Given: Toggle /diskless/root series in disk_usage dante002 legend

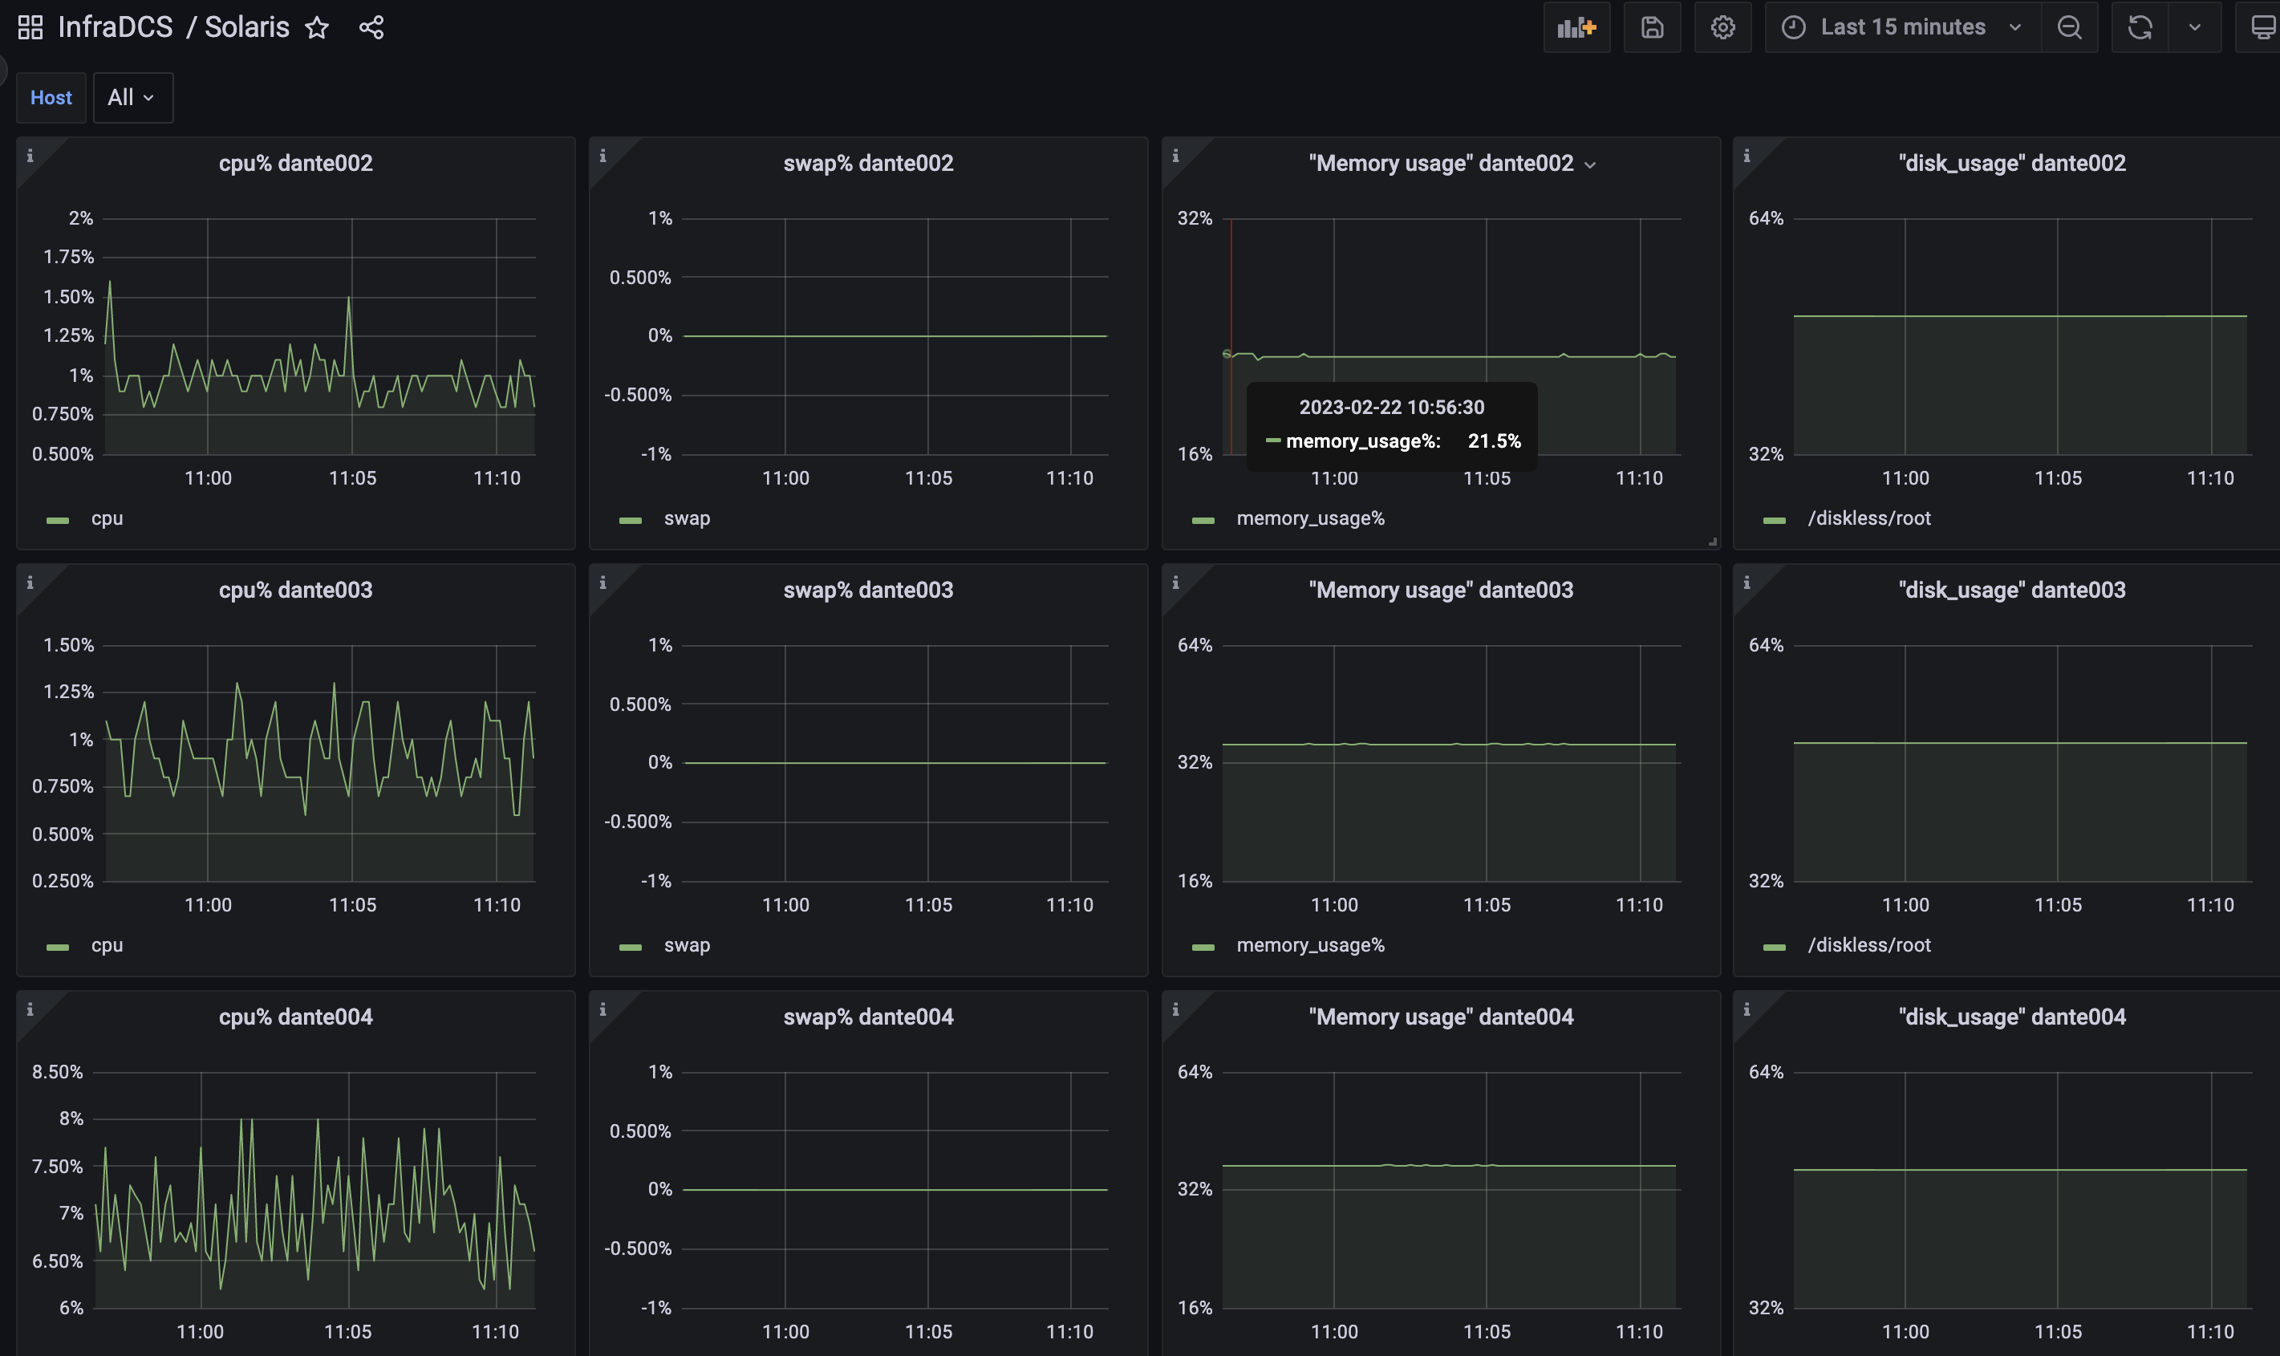Looking at the screenshot, I should point(1869,519).
